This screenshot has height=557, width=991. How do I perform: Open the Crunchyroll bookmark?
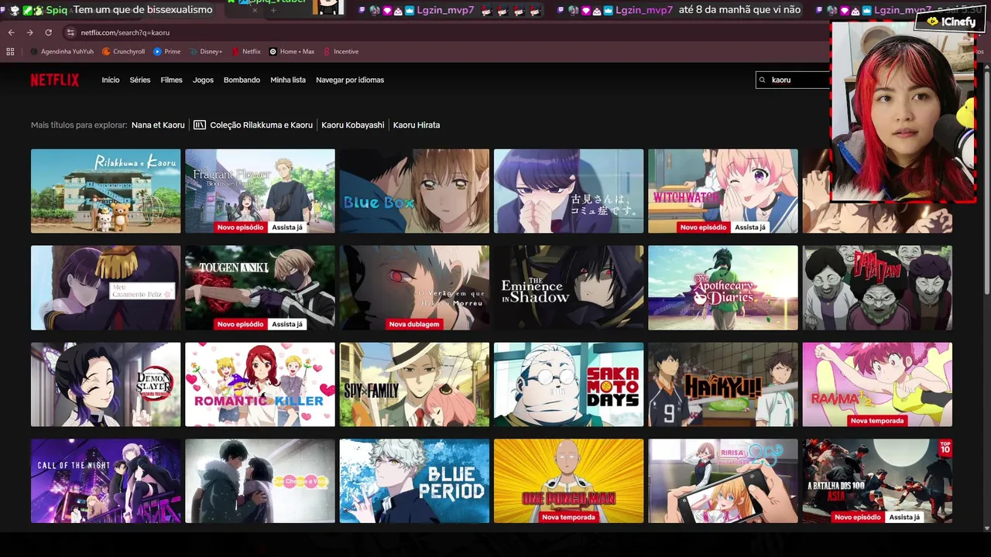(x=123, y=52)
